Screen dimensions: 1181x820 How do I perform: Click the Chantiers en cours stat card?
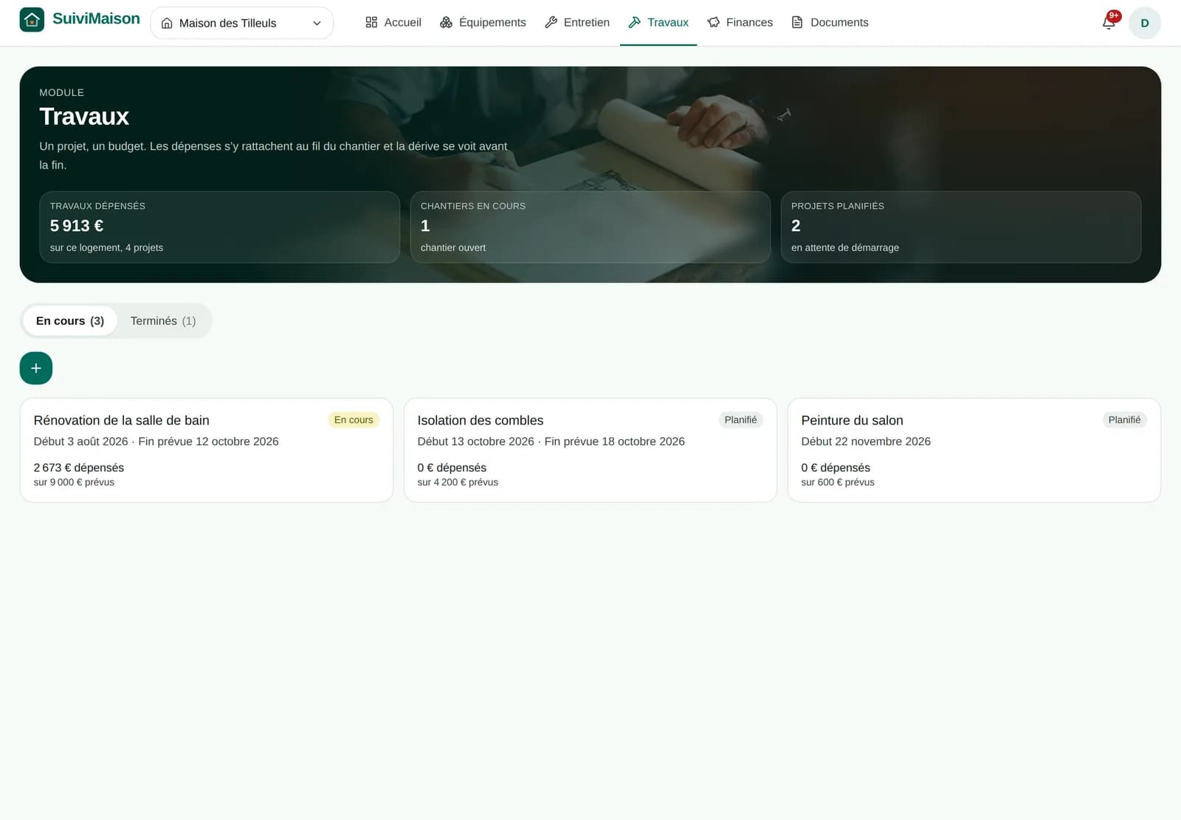590,227
